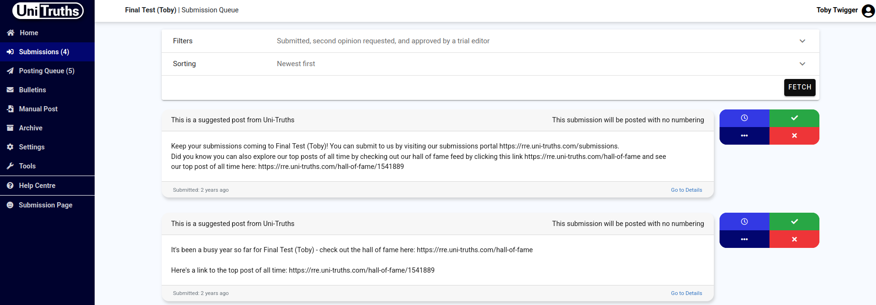876x305 pixels.
Task: Click the Settings gear icon
Action: click(10, 147)
